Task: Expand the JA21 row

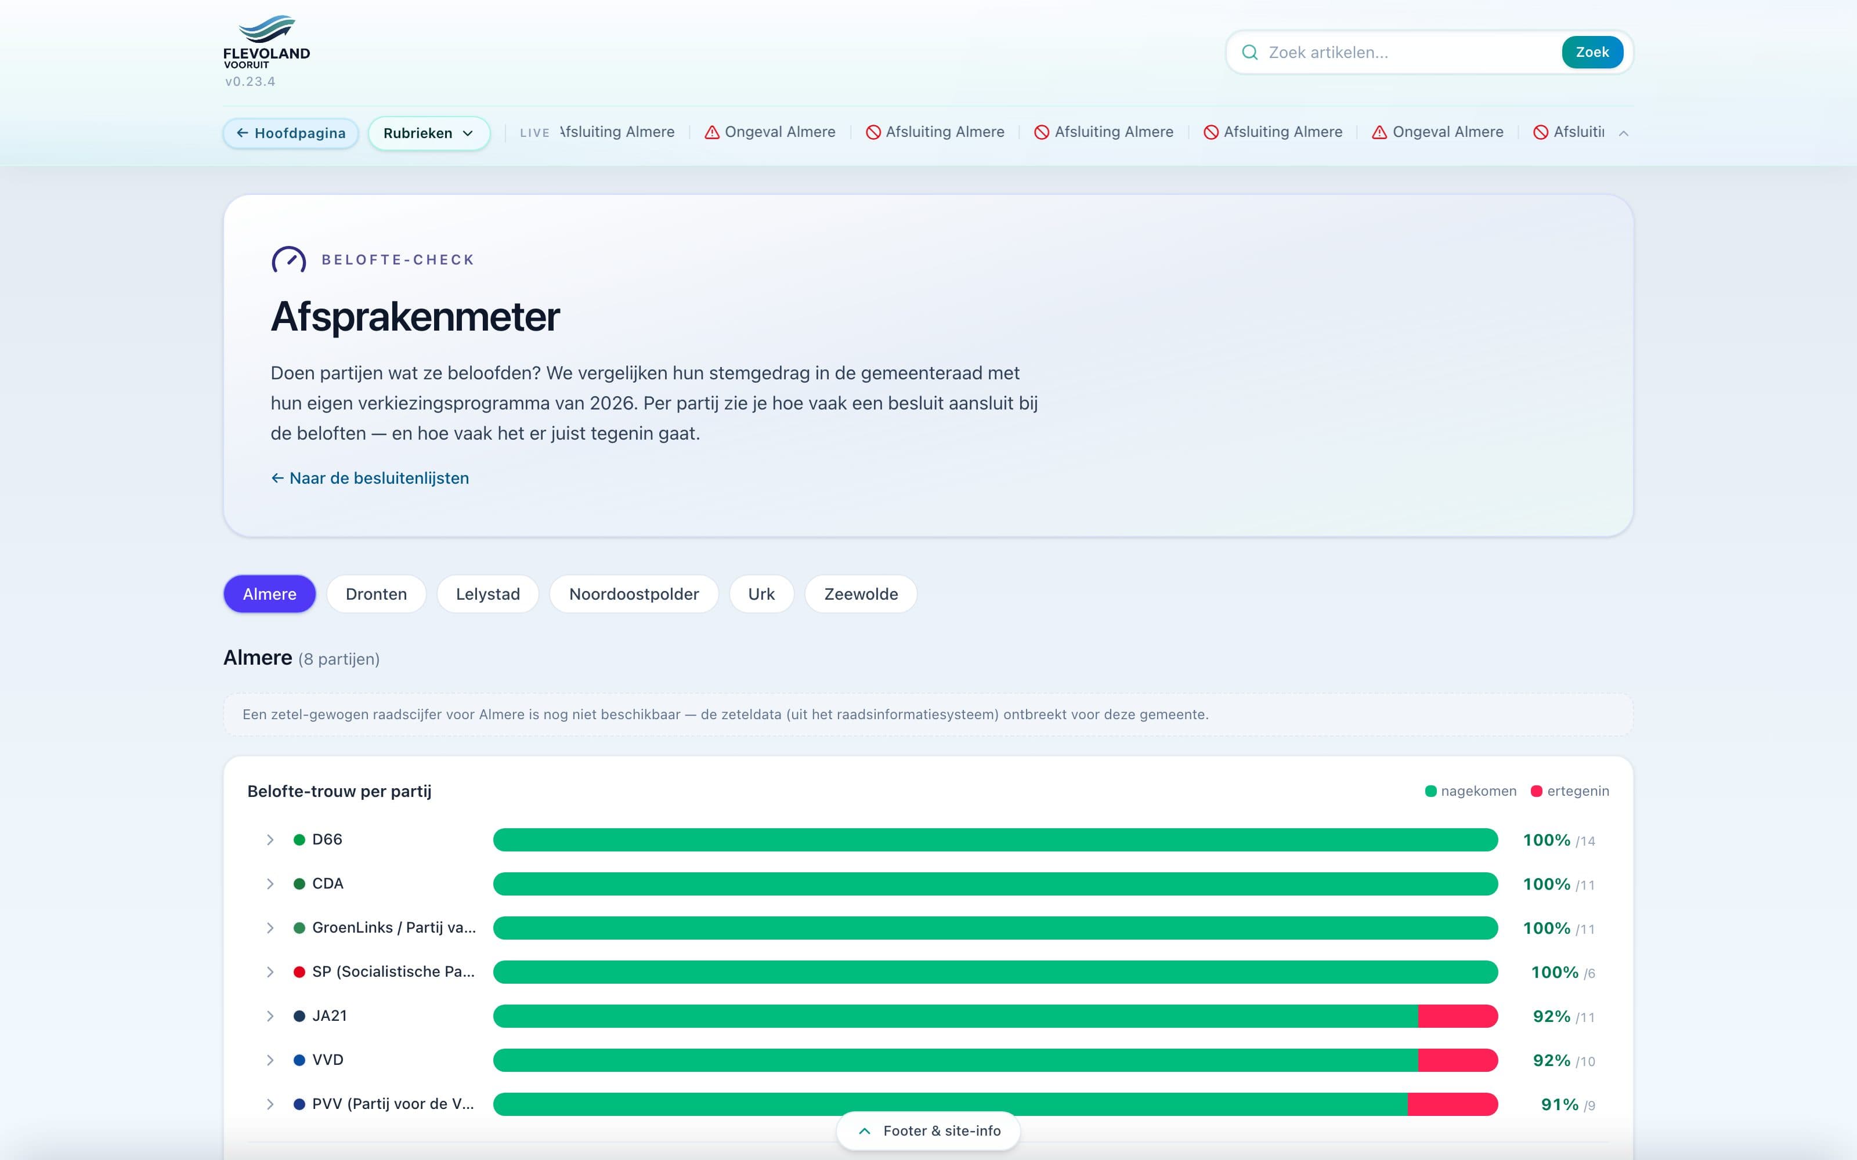Action: [270, 1016]
